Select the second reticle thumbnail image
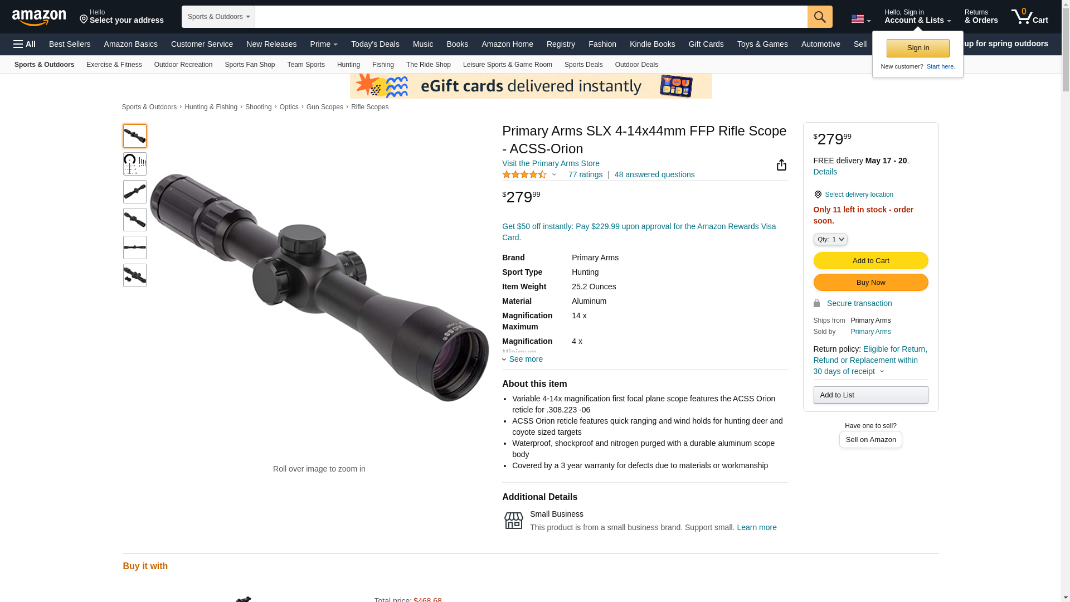 [135, 164]
